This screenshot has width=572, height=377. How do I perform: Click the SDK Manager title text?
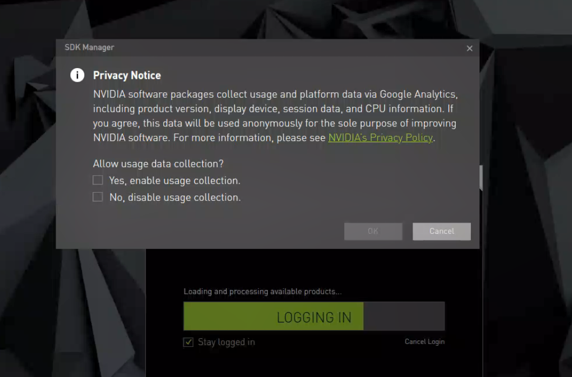[89, 48]
